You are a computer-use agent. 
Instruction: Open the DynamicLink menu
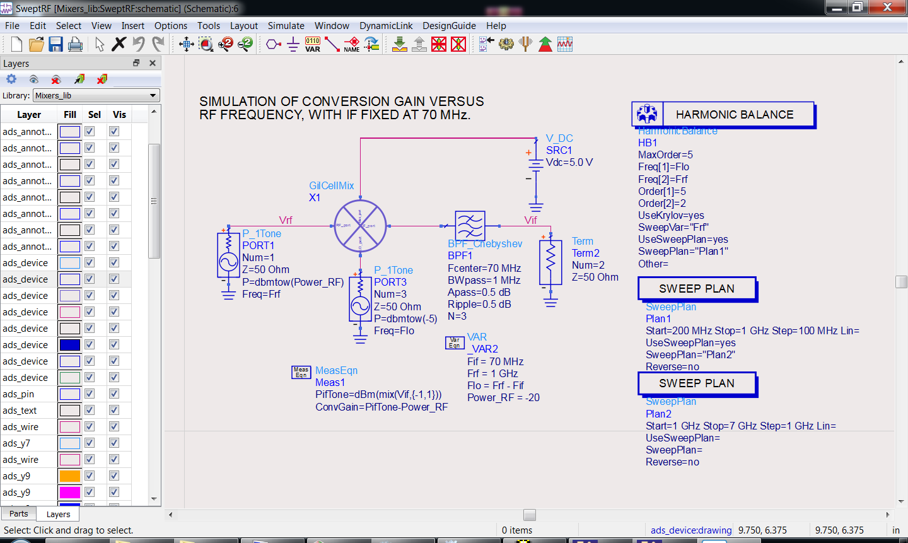coord(386,26)
